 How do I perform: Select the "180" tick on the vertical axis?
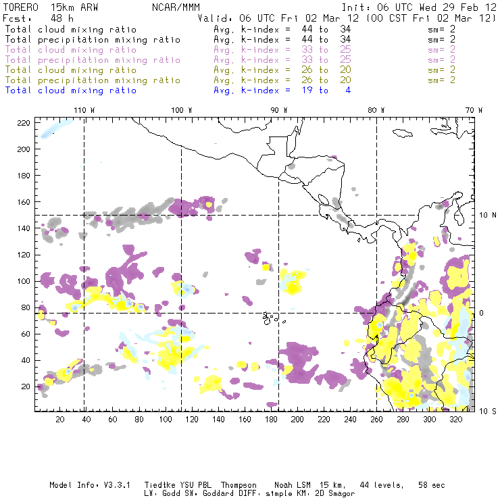(24, 176)
